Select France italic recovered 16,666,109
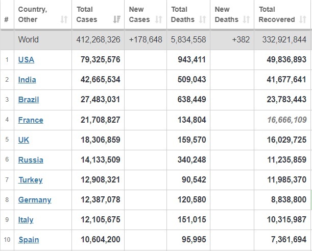 click(x=287, y=120)
